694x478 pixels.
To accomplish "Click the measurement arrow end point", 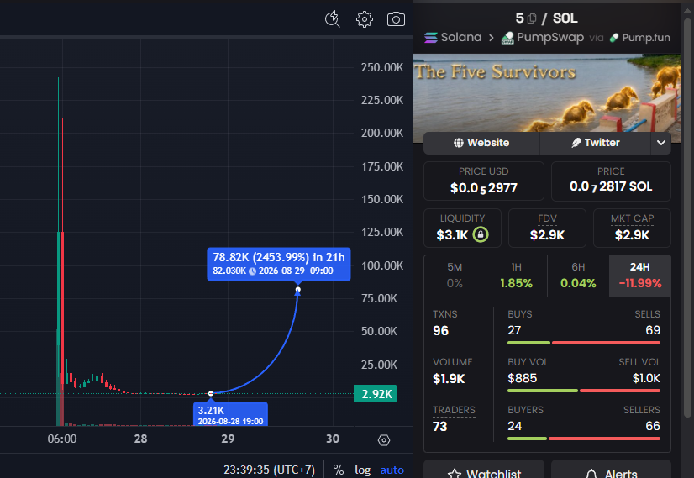I will coord(298,290).
